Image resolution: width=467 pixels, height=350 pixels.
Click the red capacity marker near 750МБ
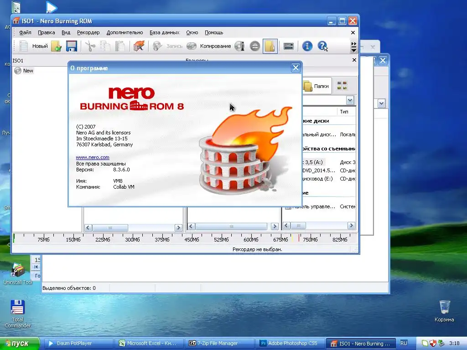(299, 238)
